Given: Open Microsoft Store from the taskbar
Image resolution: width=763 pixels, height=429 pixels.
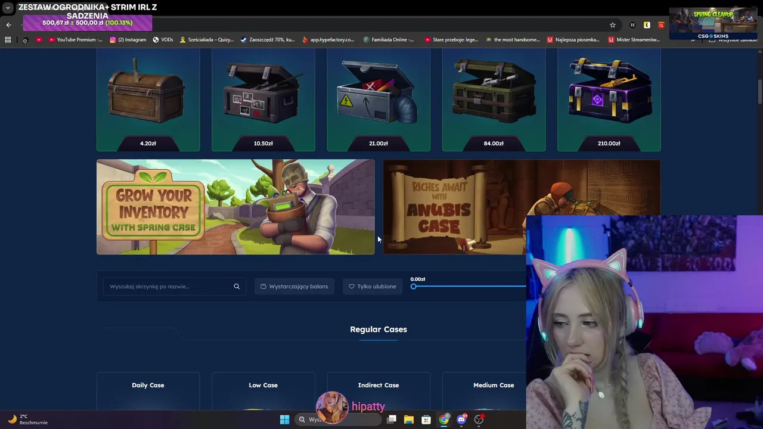Looking at the screenshot, I should pos(426,419).
